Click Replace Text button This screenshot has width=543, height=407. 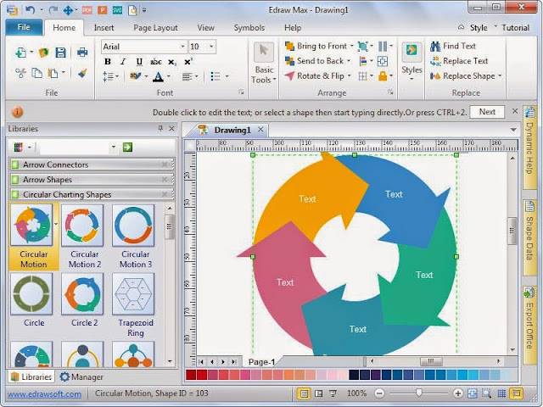point(459,61)
